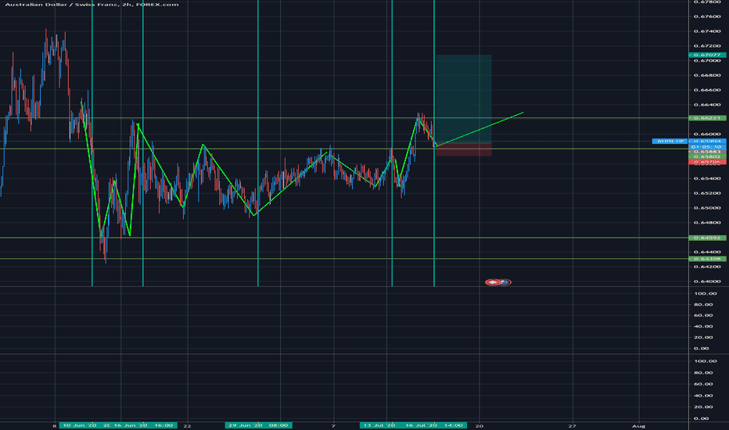Select the red stop-loss zone of the position
729x430 pixels.
(464, 149)
